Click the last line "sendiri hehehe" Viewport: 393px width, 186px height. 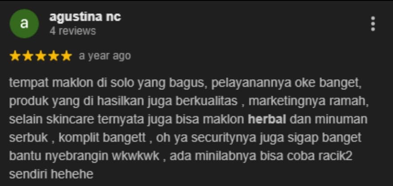(x=51, y=174)
